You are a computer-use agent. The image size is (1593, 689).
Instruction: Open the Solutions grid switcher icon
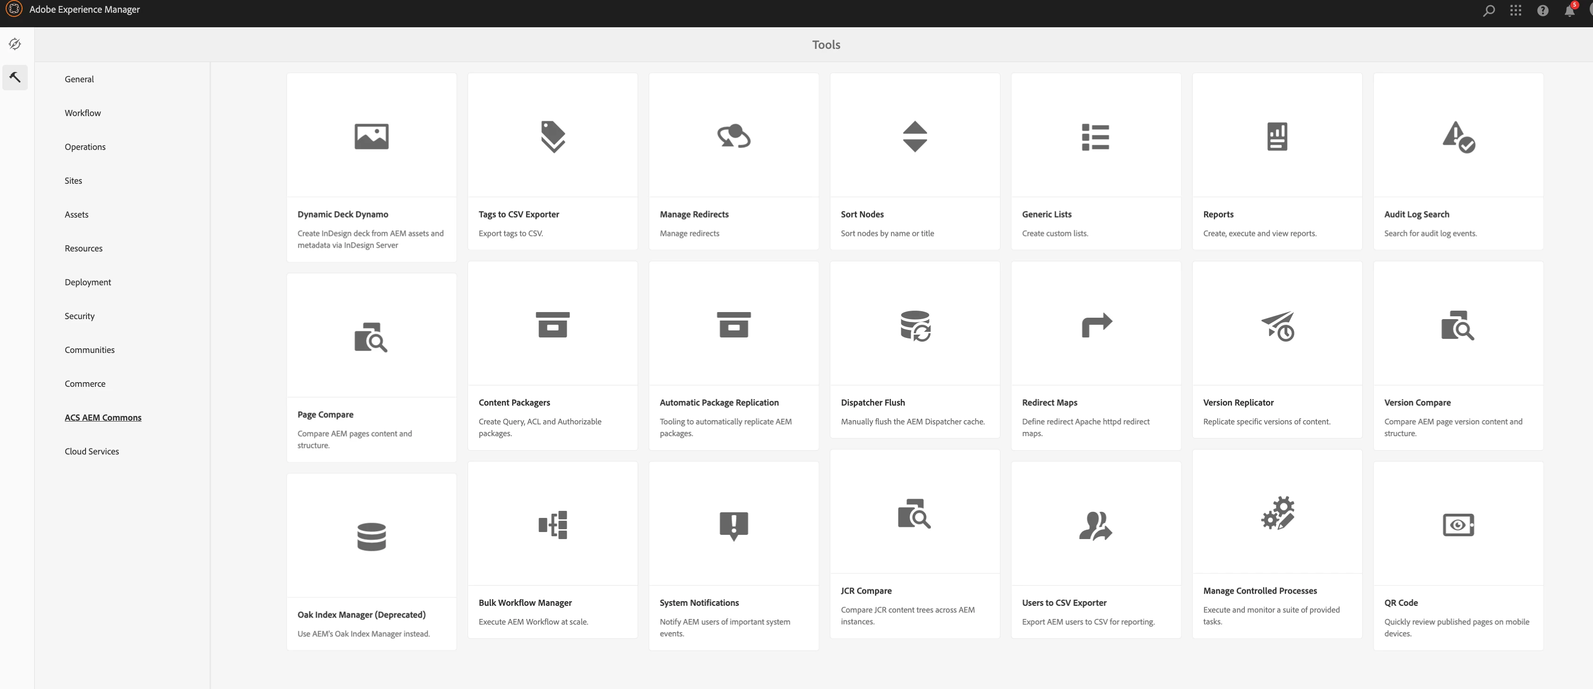pos(1516,10)
